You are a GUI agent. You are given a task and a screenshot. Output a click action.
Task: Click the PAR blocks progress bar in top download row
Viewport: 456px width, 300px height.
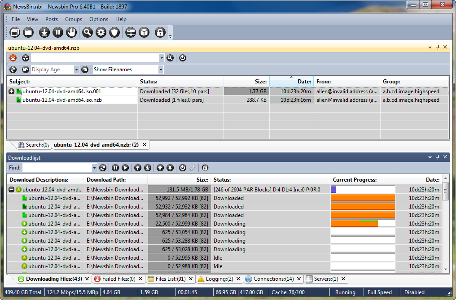click(x=363, y=190)
